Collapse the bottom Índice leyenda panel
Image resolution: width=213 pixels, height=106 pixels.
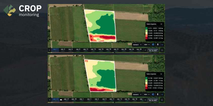point(161,74)
